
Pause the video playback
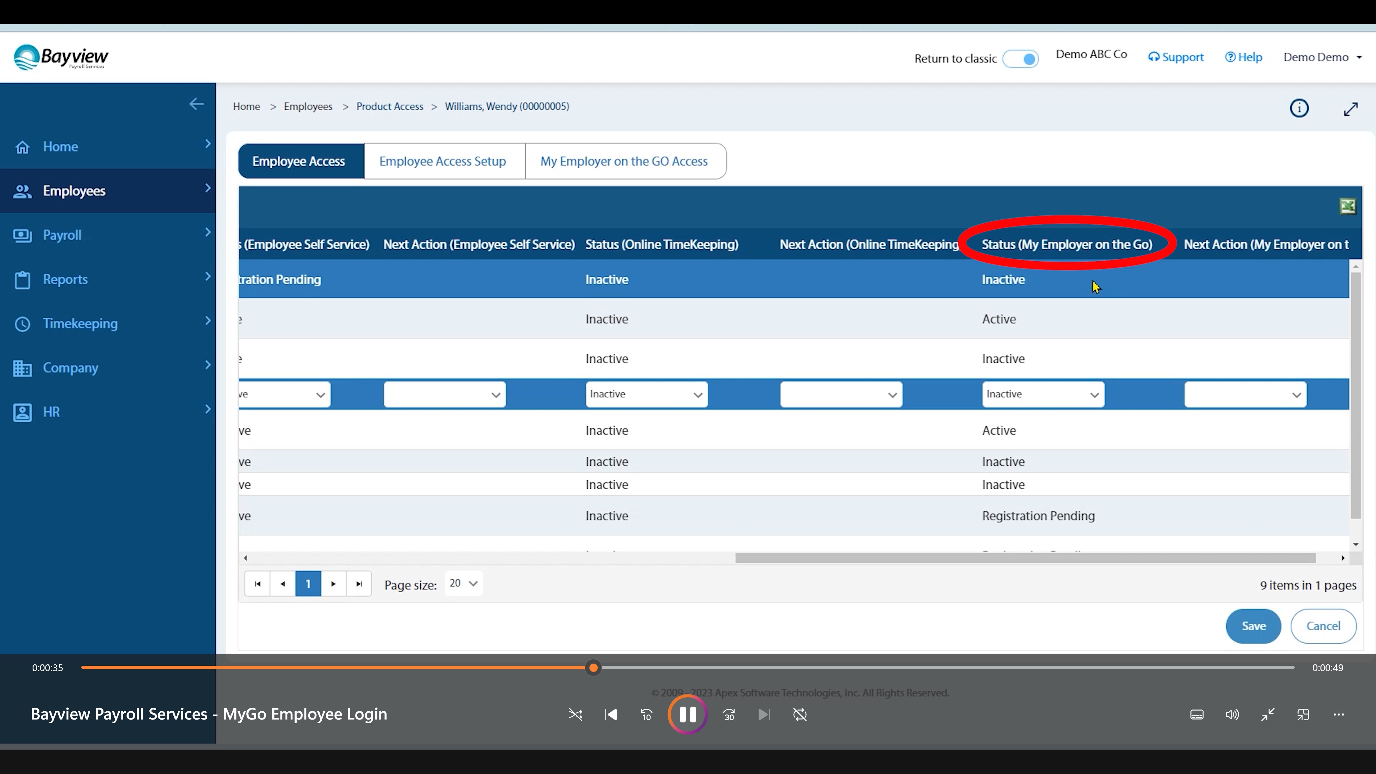coord(688,714)
